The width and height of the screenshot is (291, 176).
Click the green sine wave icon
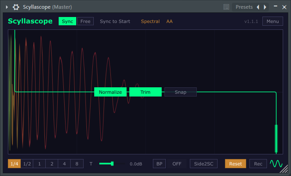(276, 164)
